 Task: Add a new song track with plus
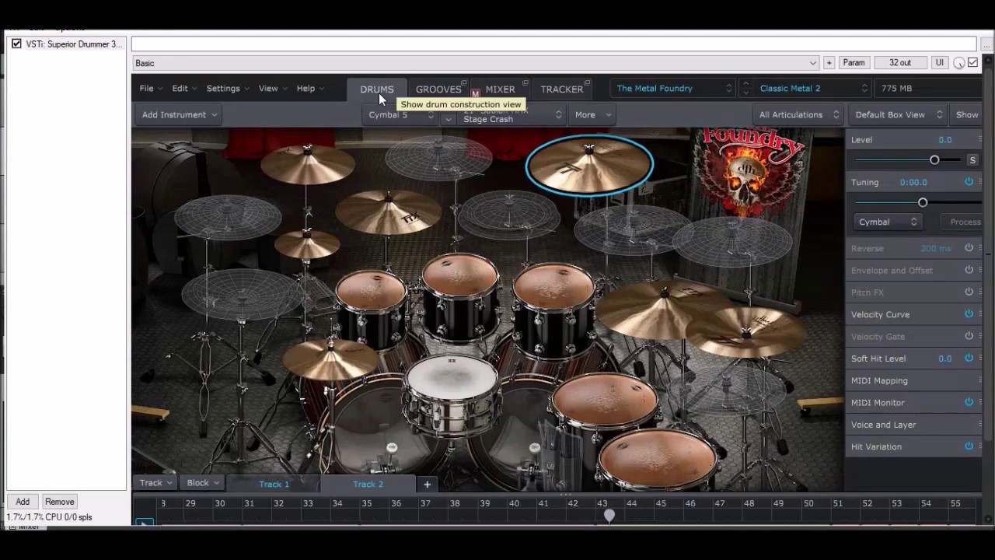point(427,484)
